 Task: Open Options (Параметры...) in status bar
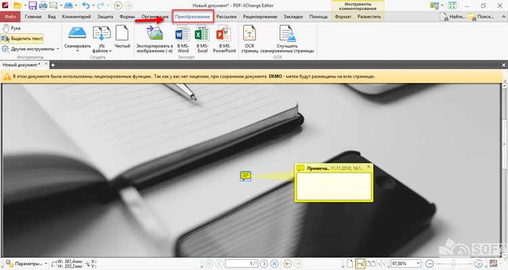click(26, 263)
